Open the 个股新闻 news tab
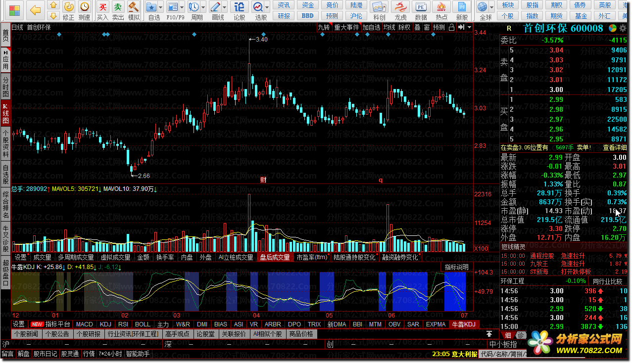The width and height of the screenshot is (632, 363). [26, 334]
